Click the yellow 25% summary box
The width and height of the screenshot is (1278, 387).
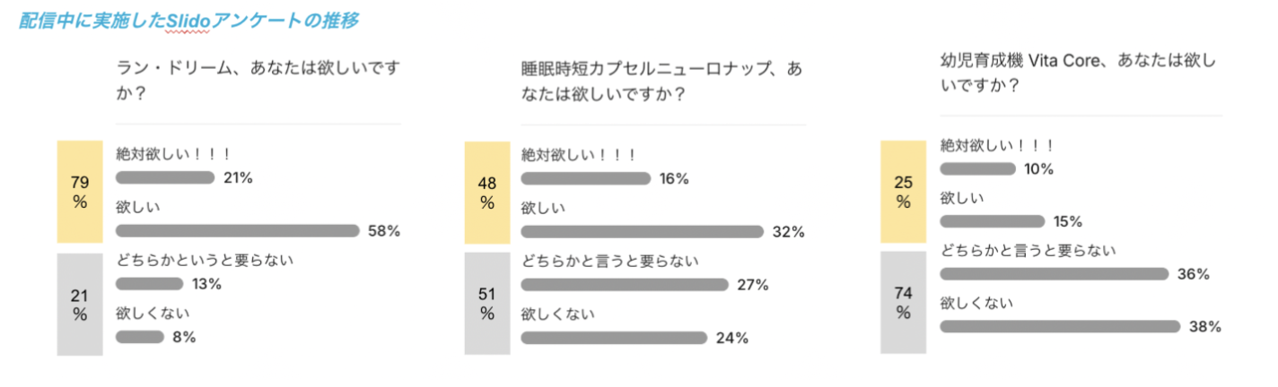pyautogui.click(x=903, y=192)
